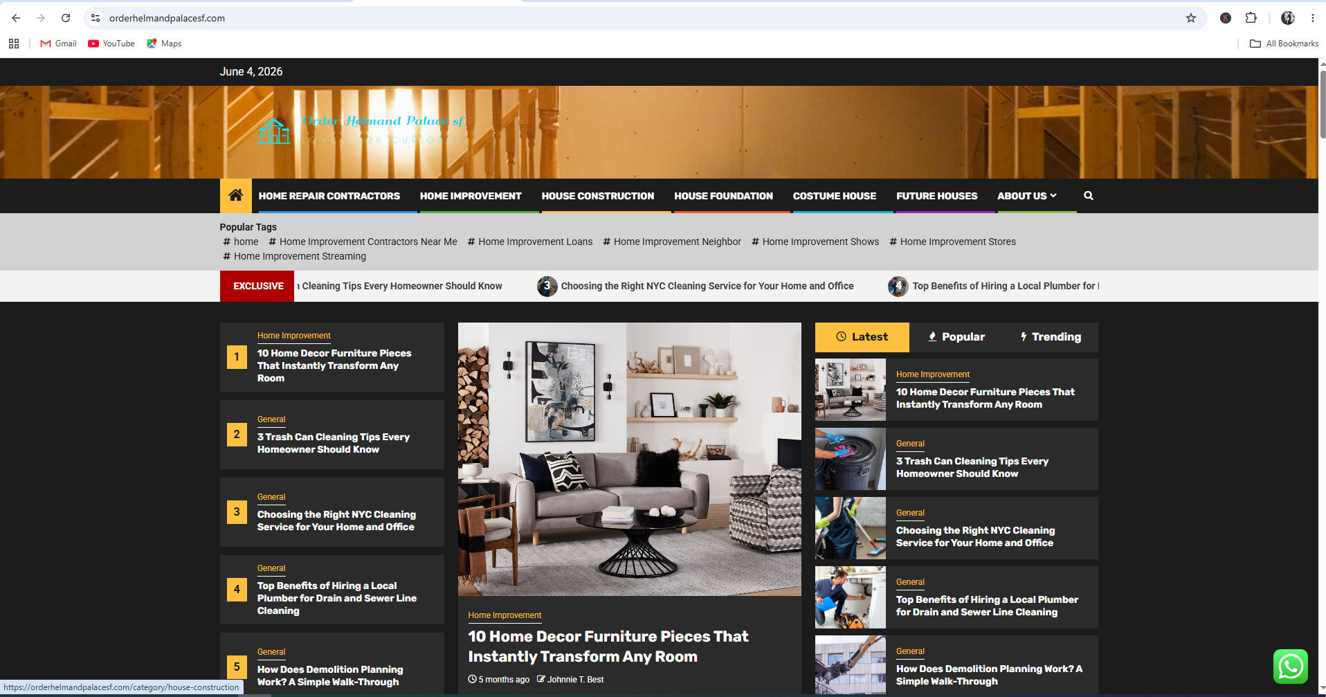Open Home Repair Contractors menu
This screenshot has height=697, width=1326.
[x=329, y=196]
